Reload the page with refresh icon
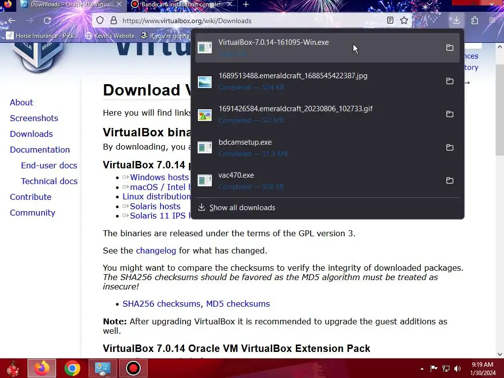 point(47,21)
